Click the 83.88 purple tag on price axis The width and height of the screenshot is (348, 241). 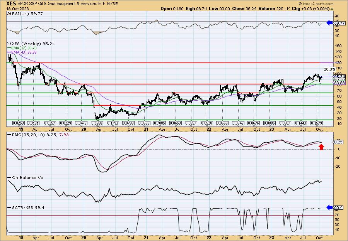(x=339, y=83)
